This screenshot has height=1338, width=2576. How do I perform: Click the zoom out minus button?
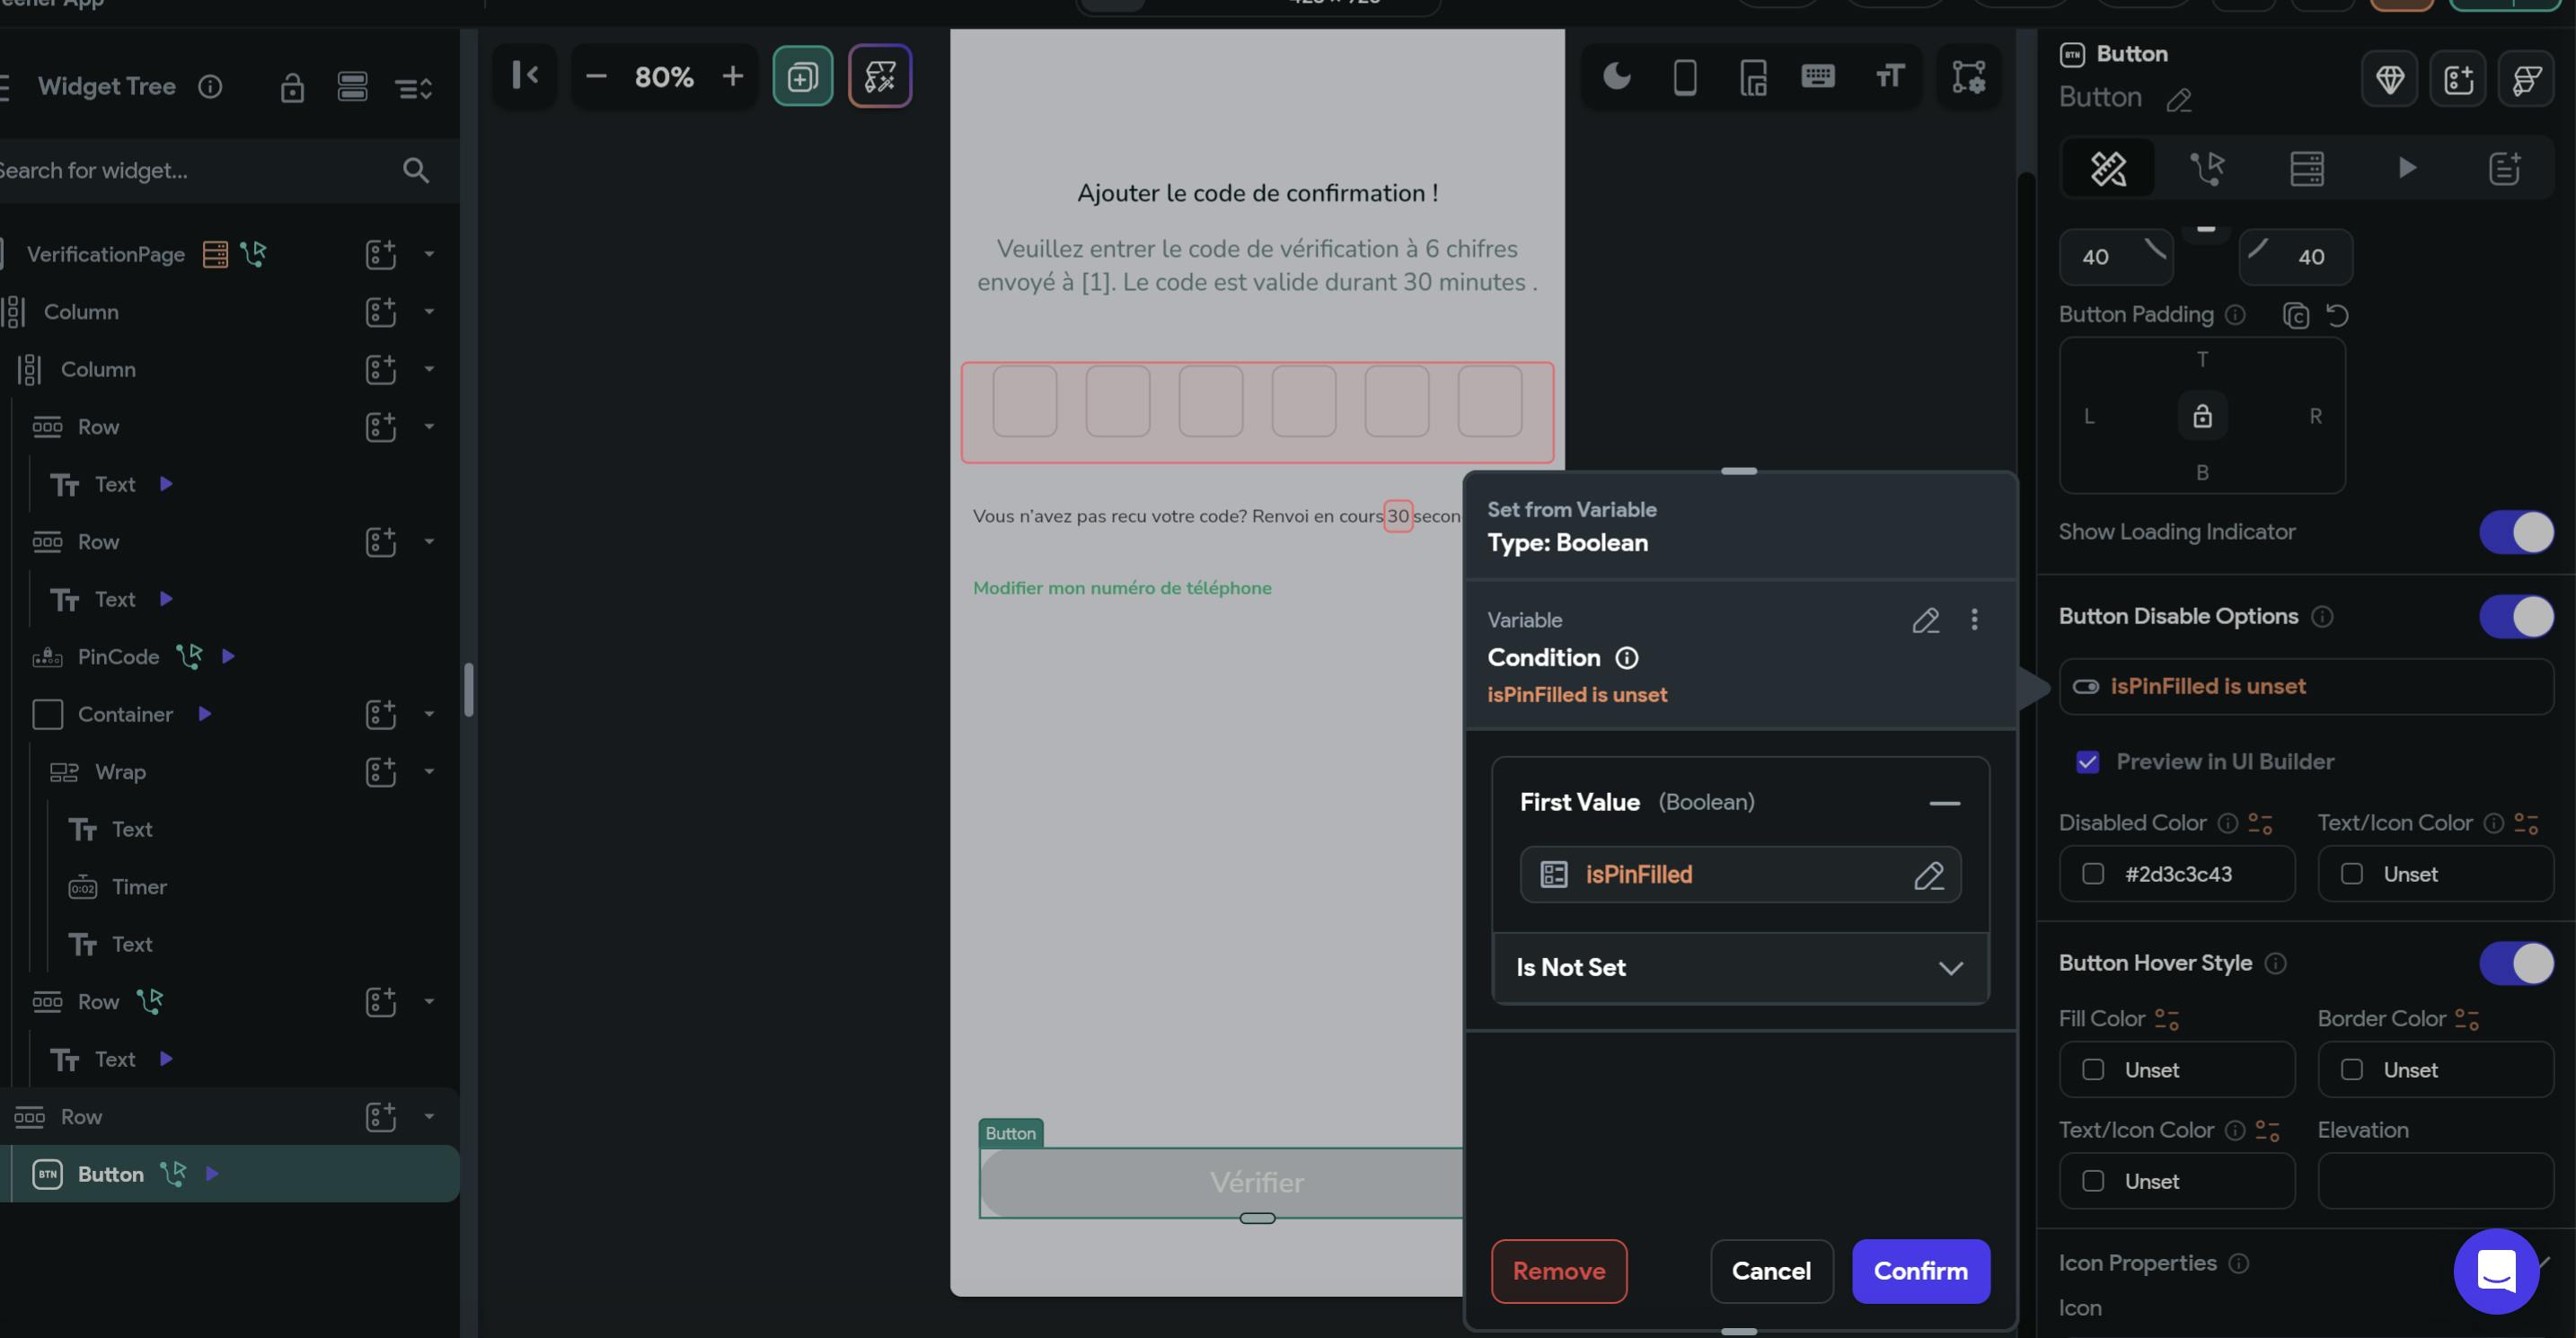coord(596,76)
